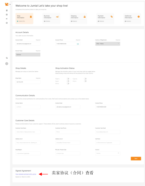Image resolution: width=145 pixels, height=186 pixels.
Task: Enable the Uganda shop activation toggle
Action: [85, 79]
